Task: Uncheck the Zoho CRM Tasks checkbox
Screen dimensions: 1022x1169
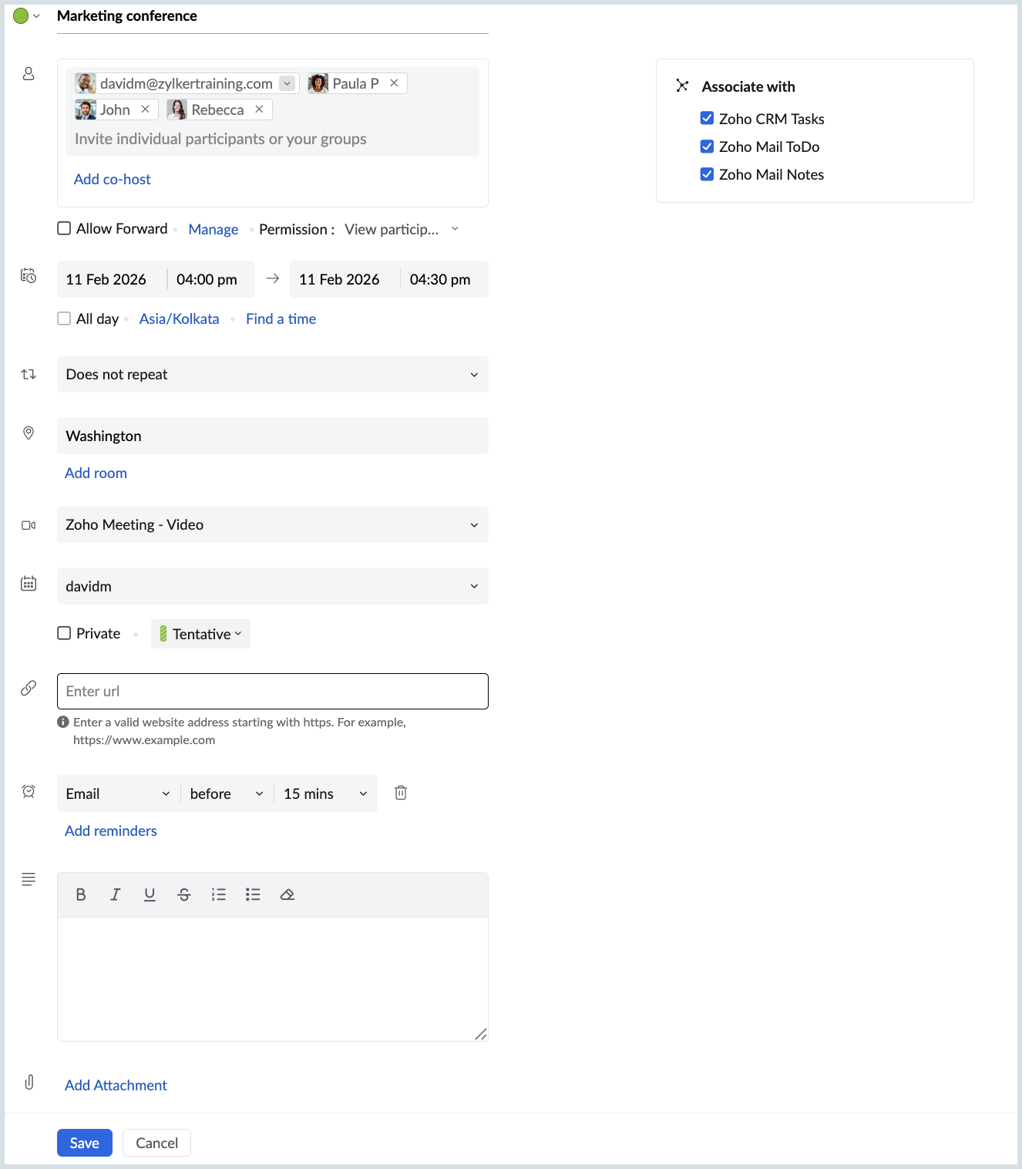Action: coord(707,118)
